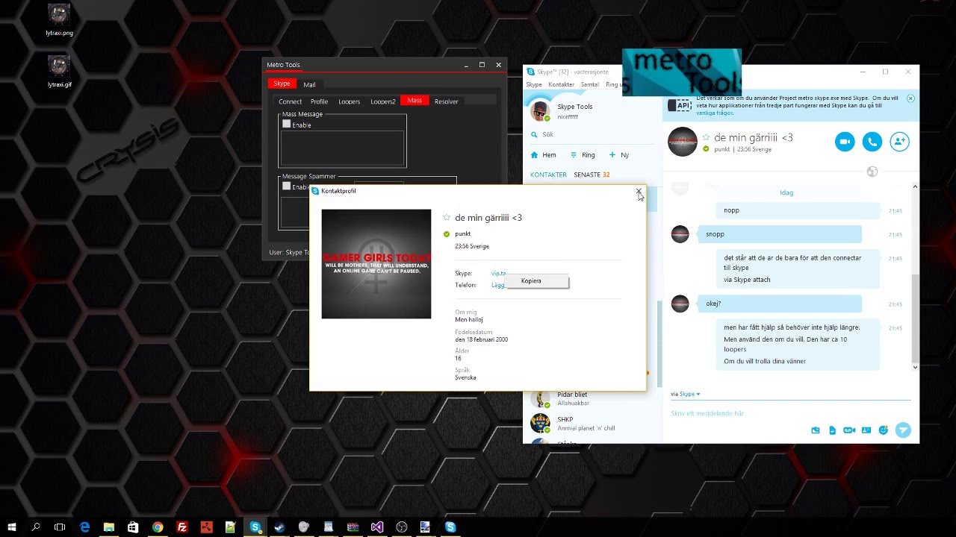Image resolution: width=956 pixels, height=537 pixels.
Task: Click the Skype search magnifier icon
Action: tap(534, 135)
